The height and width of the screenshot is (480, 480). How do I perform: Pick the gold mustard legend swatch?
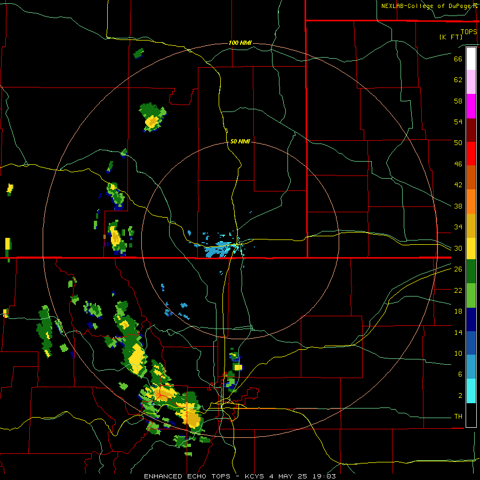[x=471, y=226]
